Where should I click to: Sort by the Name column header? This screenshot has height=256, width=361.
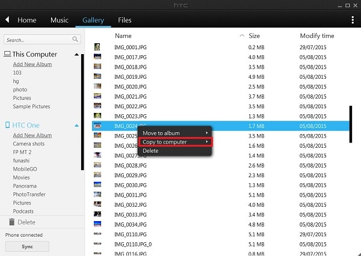(123, 35)
